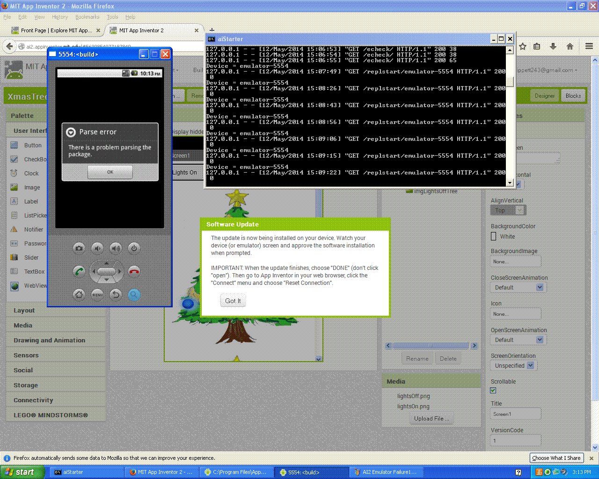Toggle the Scrollable checkbox
Viewport: 599px width, 479px height.
493,391
